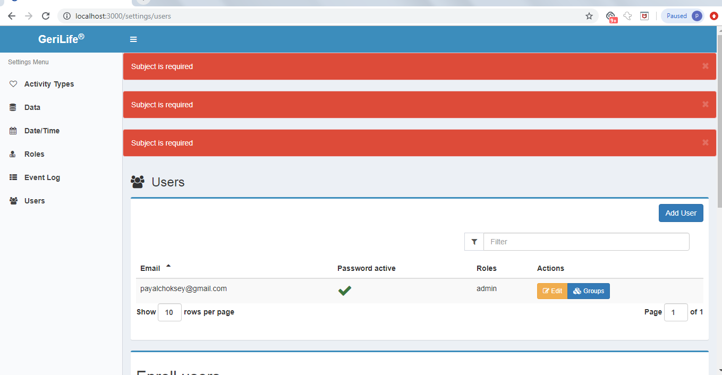
Task: Click the green password active checkmark
Action: pos(344,290)
